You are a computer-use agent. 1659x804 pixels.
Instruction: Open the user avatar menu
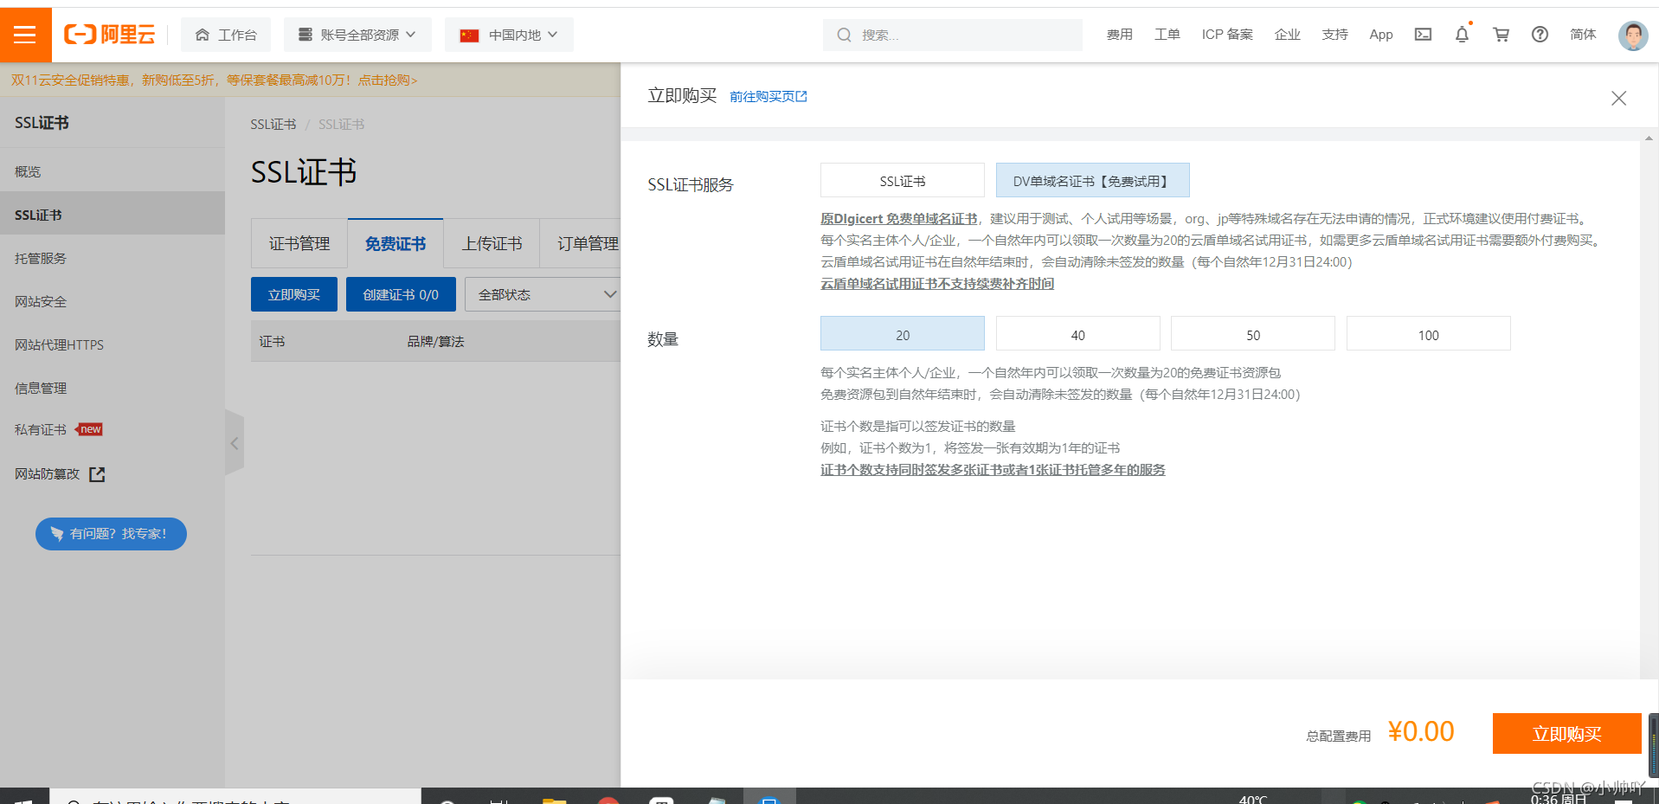tap(1633, 35)
